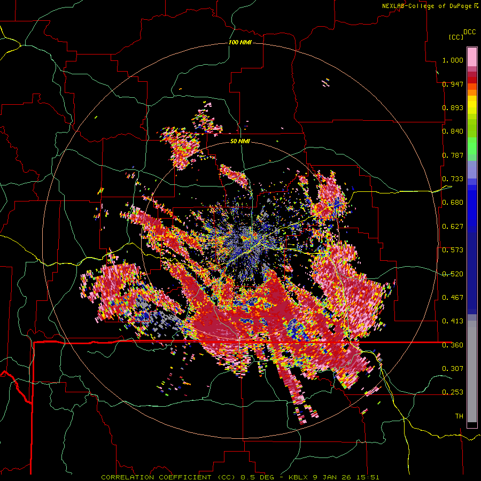Viewport: 481px width, 481px height.
Task: Select the 0.733 scale label
Action: pyautogui.click(x=453, y=179)
